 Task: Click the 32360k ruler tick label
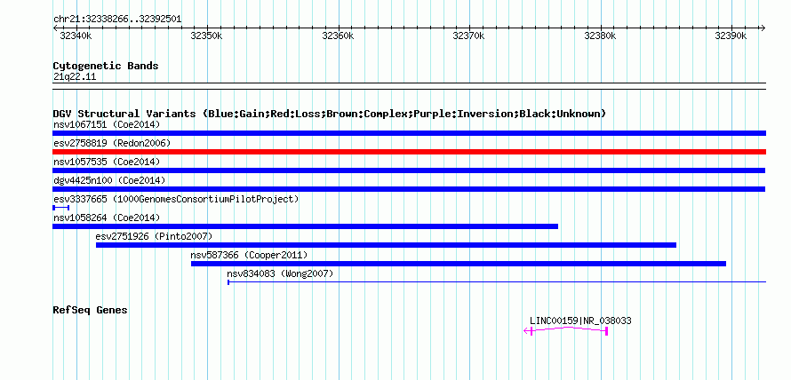pos(338,36)
